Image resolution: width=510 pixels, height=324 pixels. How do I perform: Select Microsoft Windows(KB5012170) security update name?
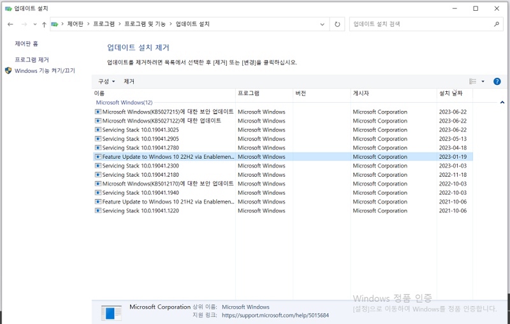(x=168, y=184)
